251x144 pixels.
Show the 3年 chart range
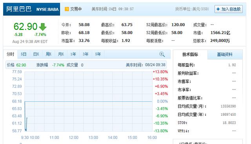[85, 54]
